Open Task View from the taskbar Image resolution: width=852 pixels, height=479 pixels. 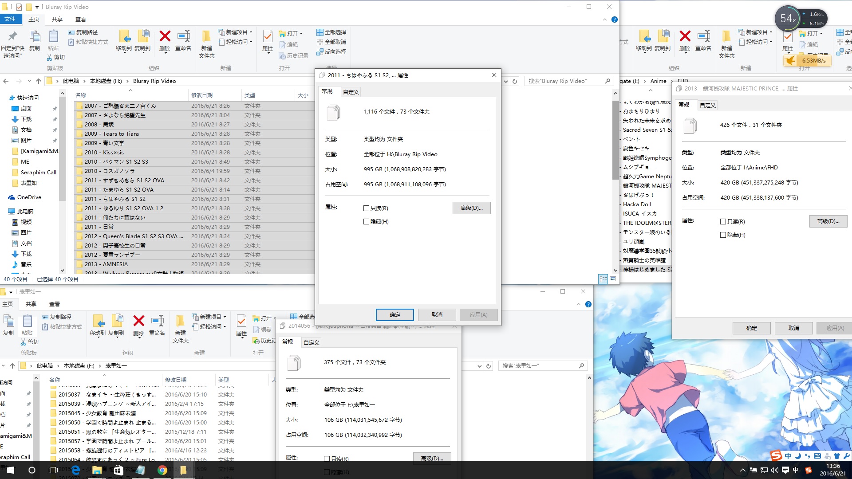[53, 470]
